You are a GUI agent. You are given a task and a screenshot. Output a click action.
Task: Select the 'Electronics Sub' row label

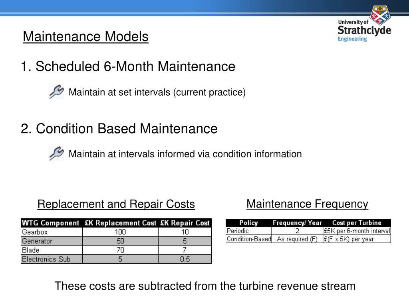(x=46, y=259)
